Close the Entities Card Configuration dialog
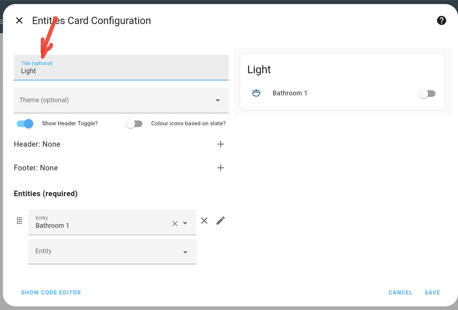 19,20
